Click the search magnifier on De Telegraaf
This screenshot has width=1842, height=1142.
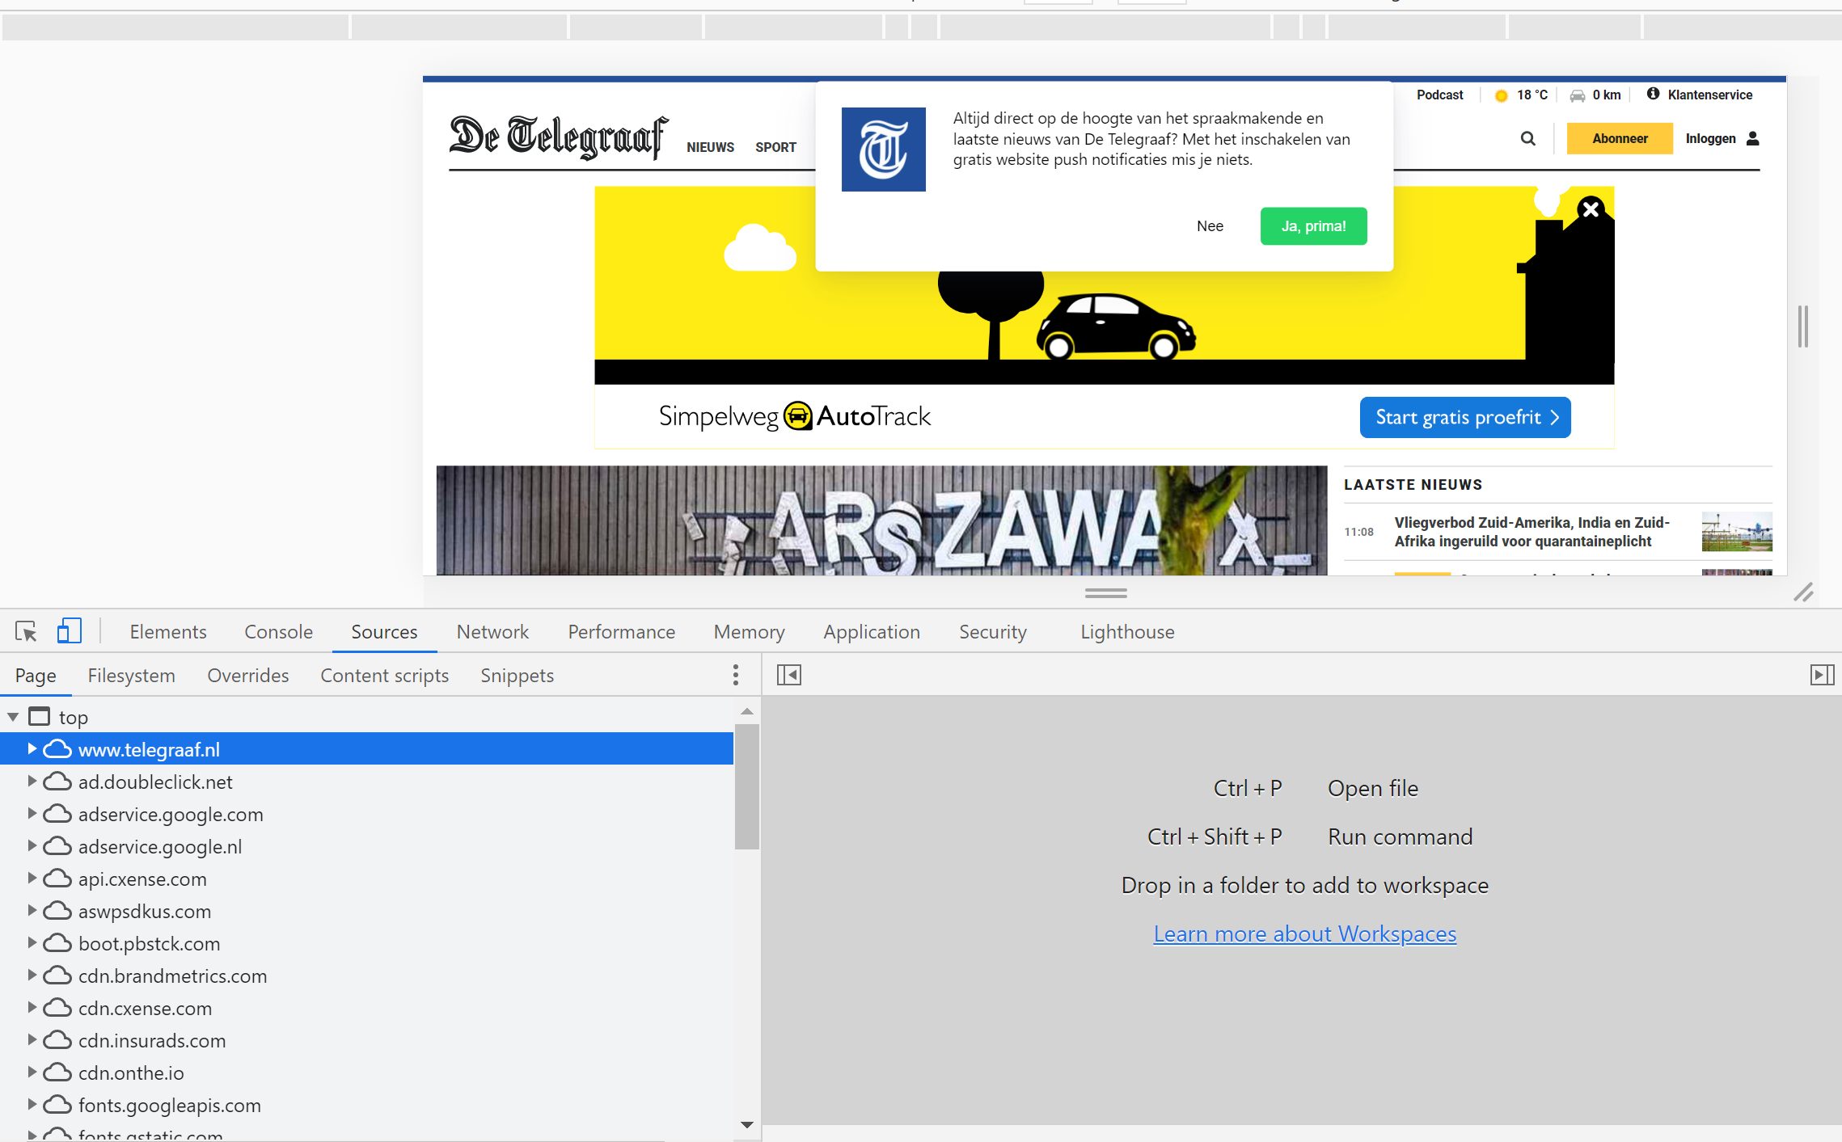[x=1527, y=138]
